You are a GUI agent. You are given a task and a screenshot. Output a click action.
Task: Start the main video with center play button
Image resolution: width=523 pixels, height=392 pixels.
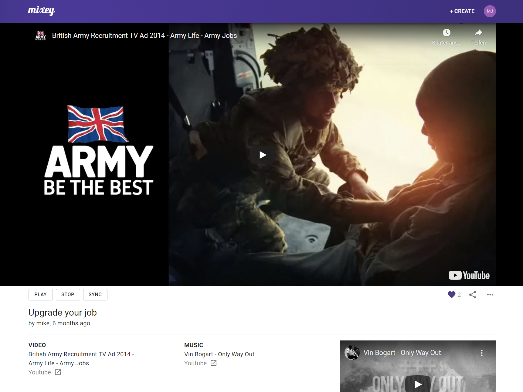tap(263, 155)
